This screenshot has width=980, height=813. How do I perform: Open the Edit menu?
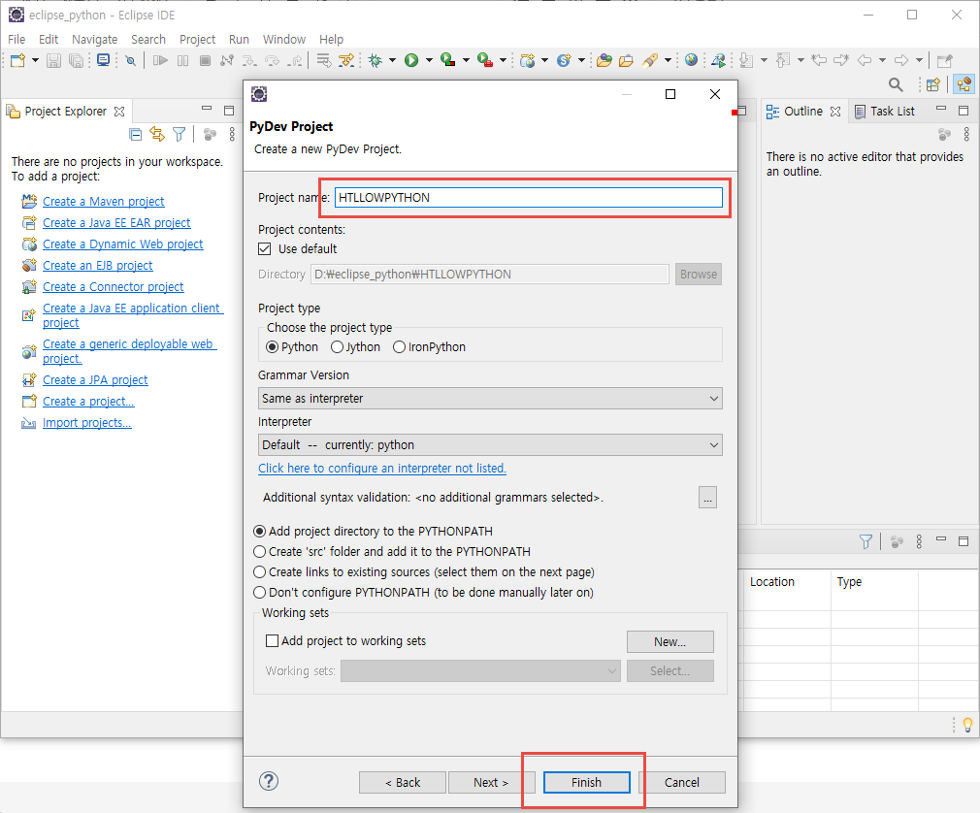[x=49, y=40]
